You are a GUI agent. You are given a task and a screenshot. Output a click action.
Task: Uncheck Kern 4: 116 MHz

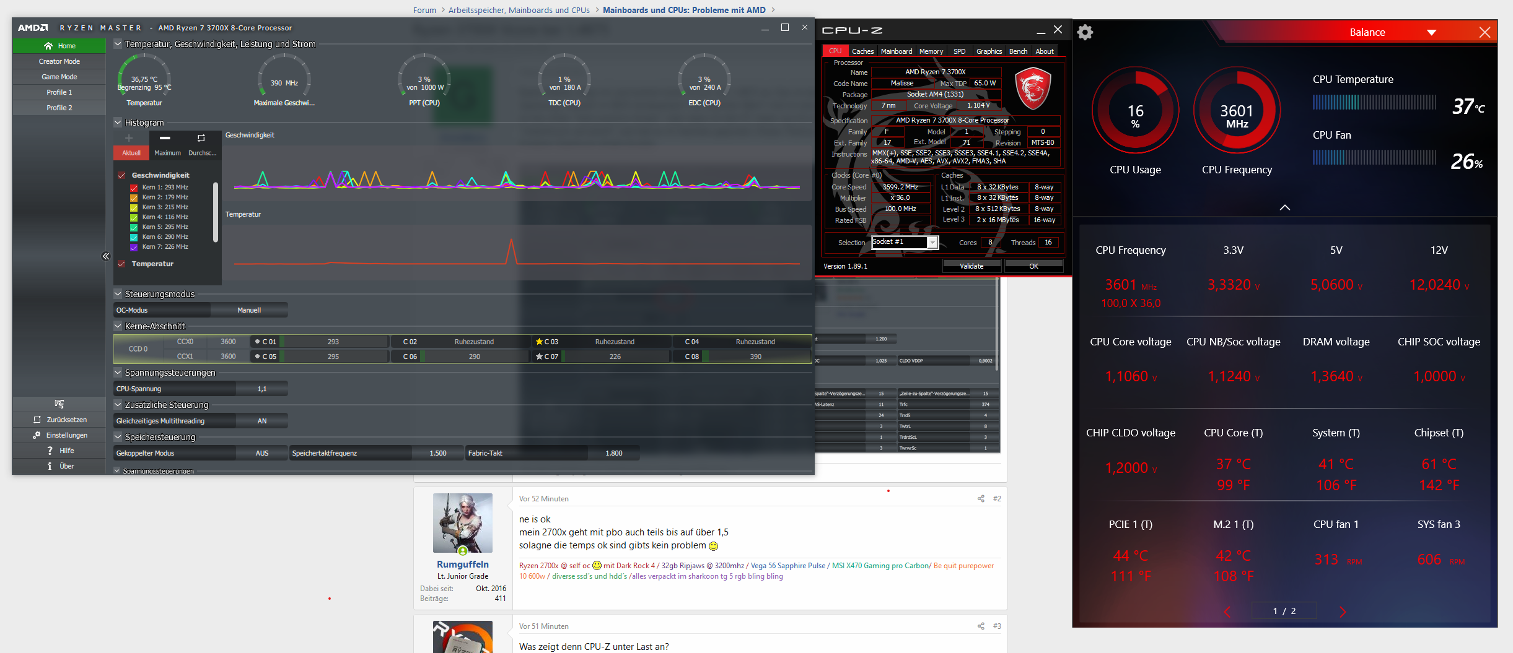(x=133, y=217)
